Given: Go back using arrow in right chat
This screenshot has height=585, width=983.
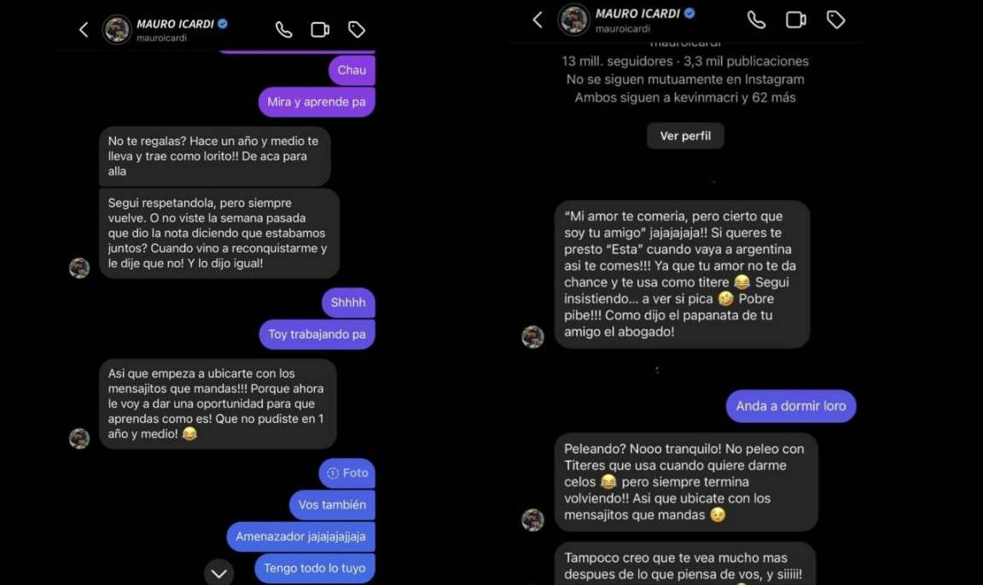Looking at the screenshot, I should click(x=538, y=20).
